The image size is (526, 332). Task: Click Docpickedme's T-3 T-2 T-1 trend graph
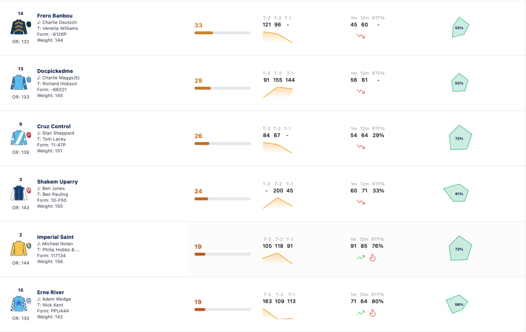pyautogui.click(x=277, y=92)
